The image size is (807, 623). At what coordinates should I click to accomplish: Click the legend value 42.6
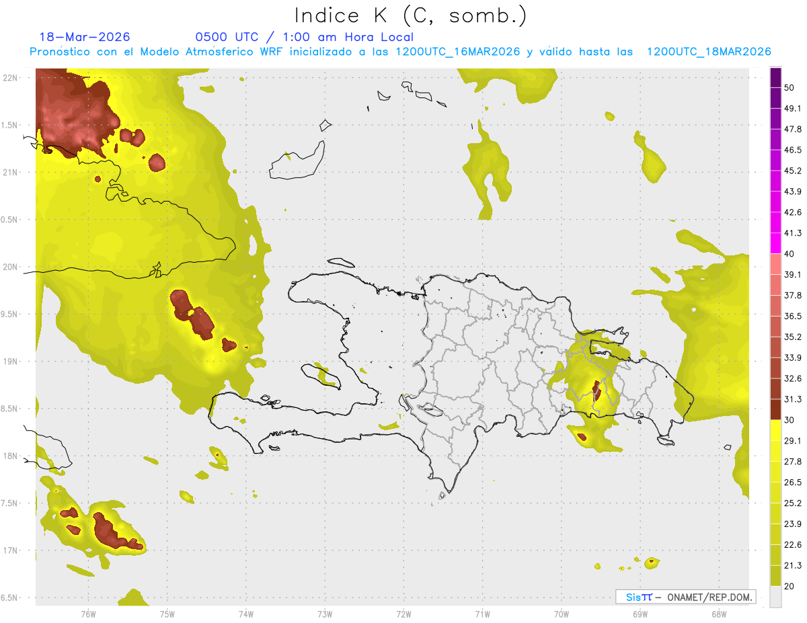pos(793,212)
